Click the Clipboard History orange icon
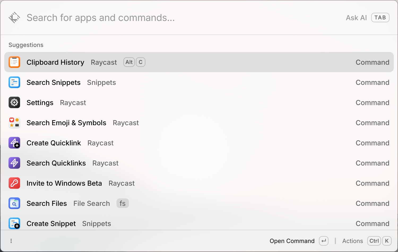Image resolution: width=398 pixels, height=252 pixels. [14, 62]
